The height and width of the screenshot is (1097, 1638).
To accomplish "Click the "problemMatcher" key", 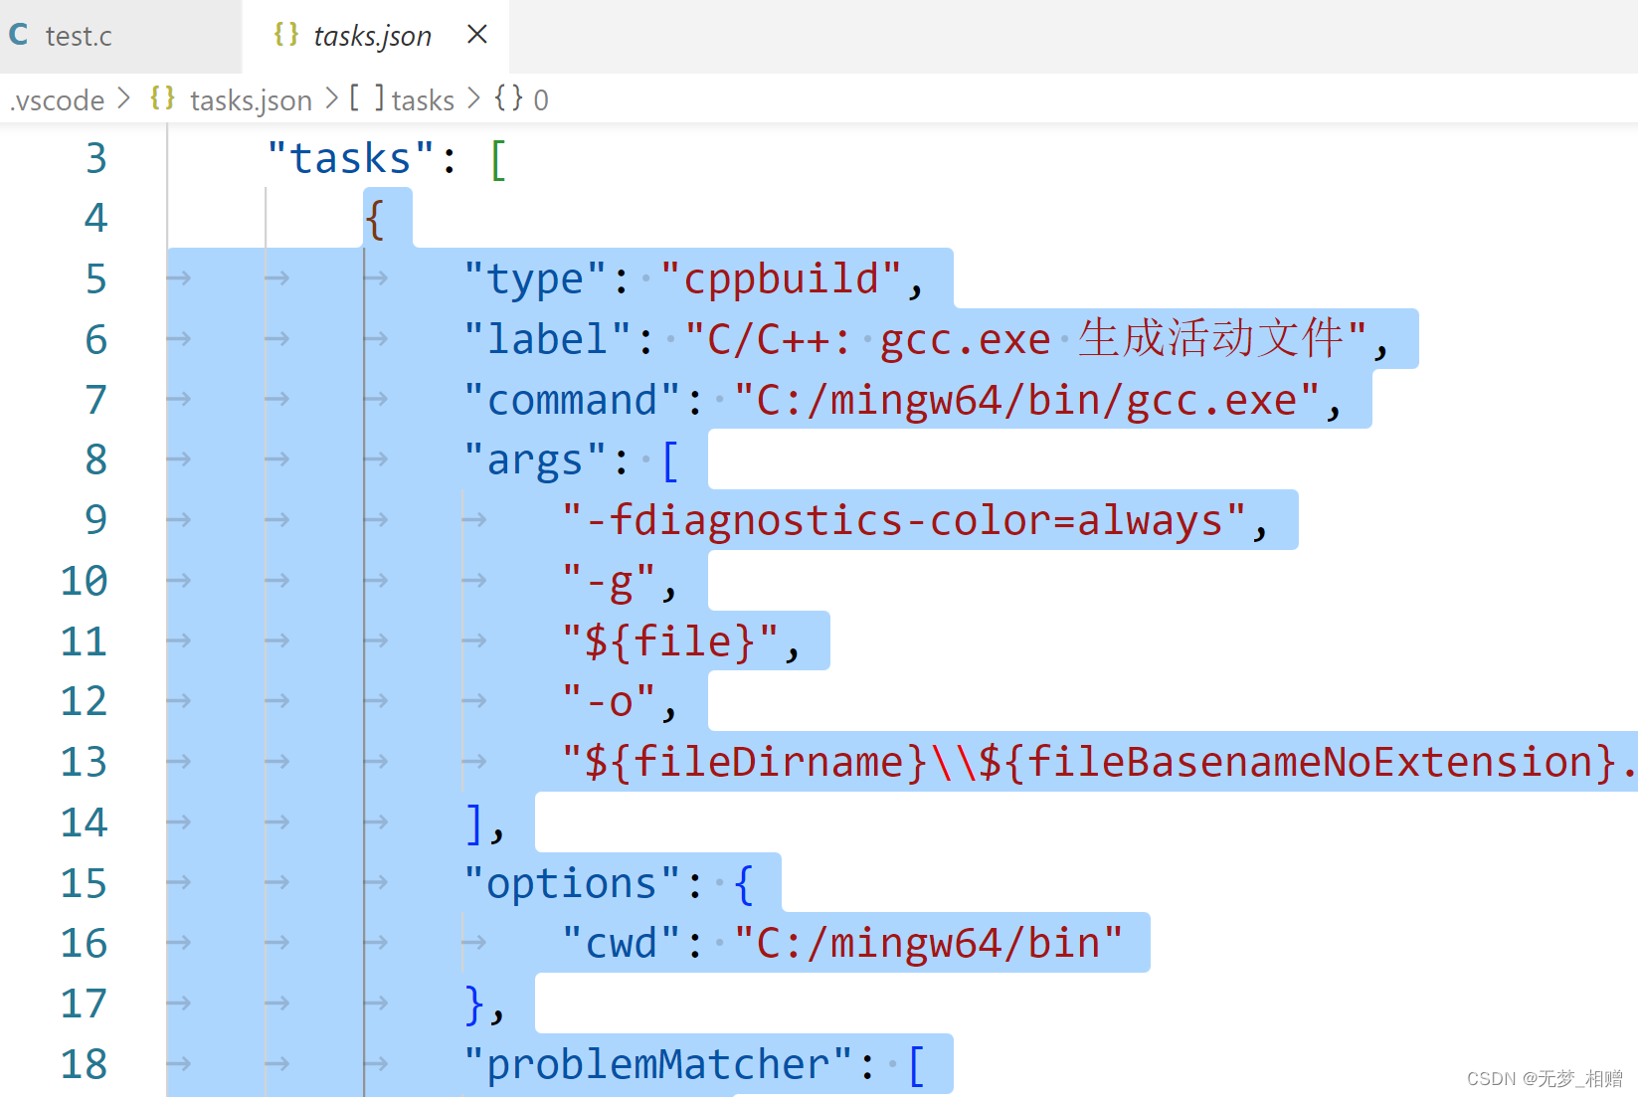I will tap(658, 1064).
